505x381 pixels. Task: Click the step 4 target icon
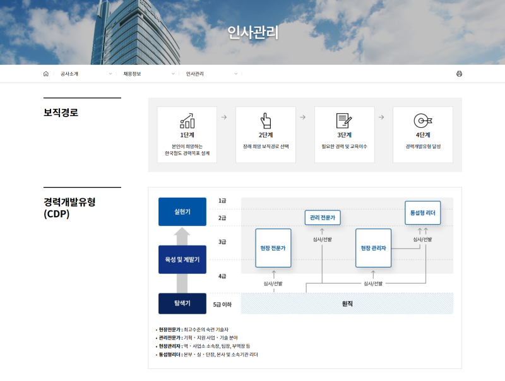click(x=422, y=121)
